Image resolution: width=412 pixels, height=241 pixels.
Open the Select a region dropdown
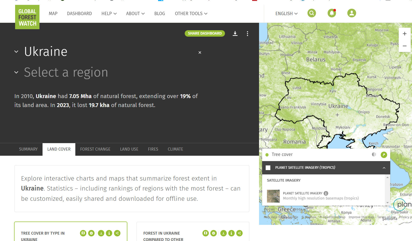pyautogui.click(x=16, y=72)
